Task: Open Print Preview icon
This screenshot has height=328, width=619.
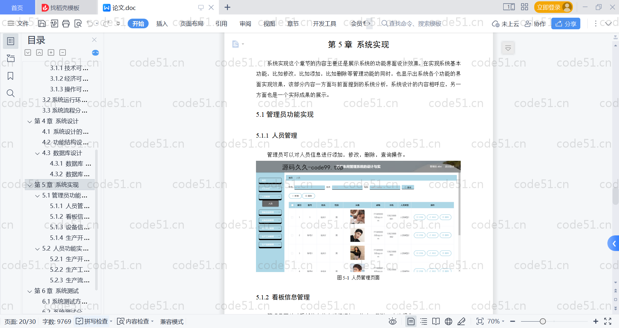Action: coord(78,23)
